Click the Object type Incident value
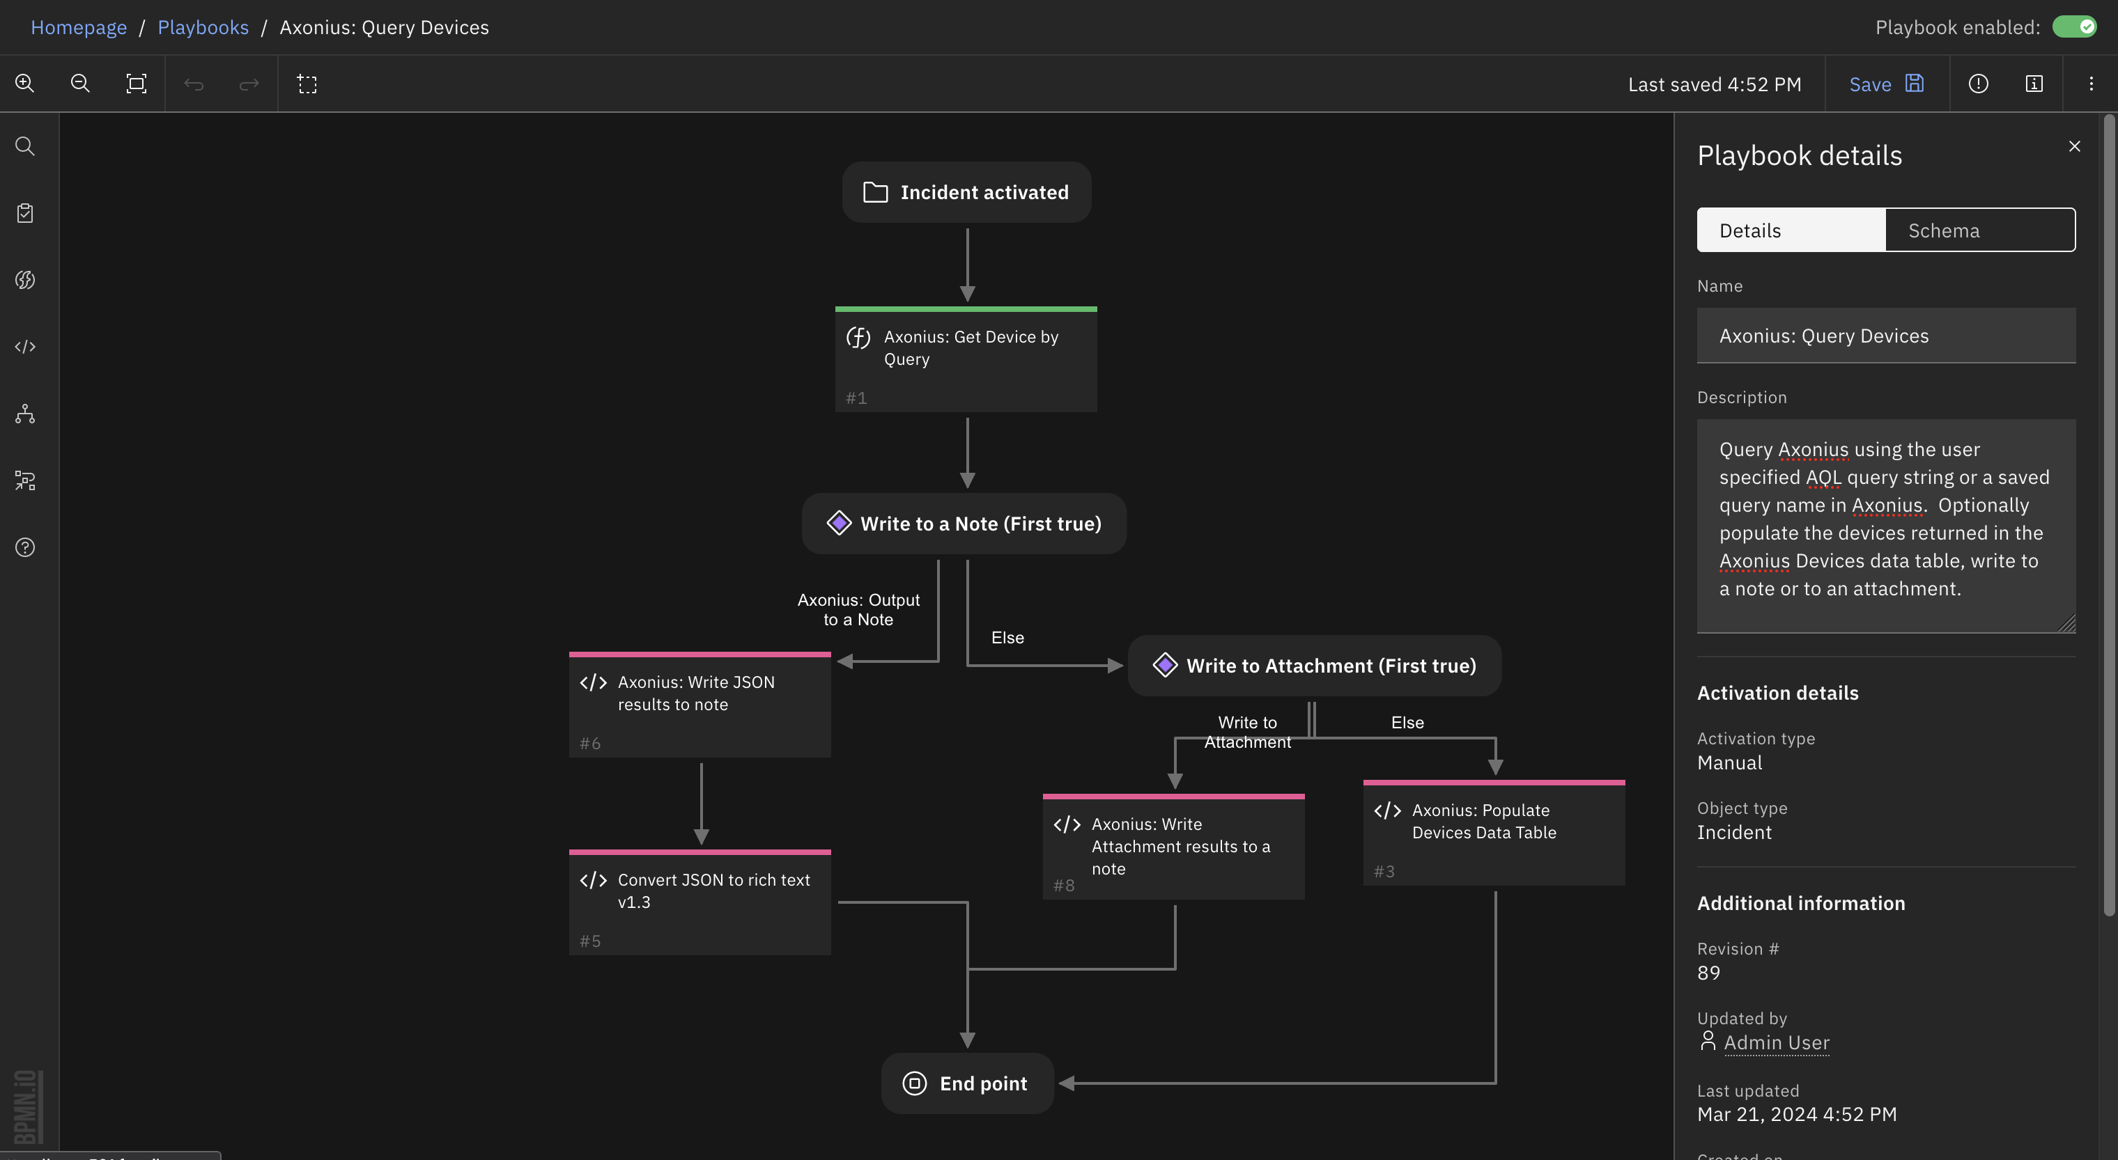The width and height of the screenshot is (2118, 1160). (1734, 833)
